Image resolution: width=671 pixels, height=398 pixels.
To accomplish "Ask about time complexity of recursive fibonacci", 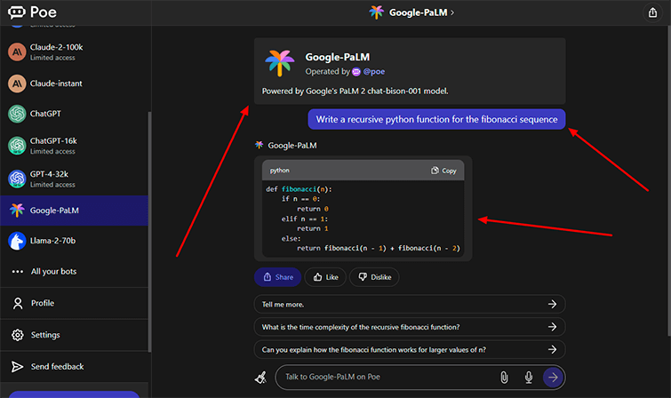I will (x=410, y=327).
